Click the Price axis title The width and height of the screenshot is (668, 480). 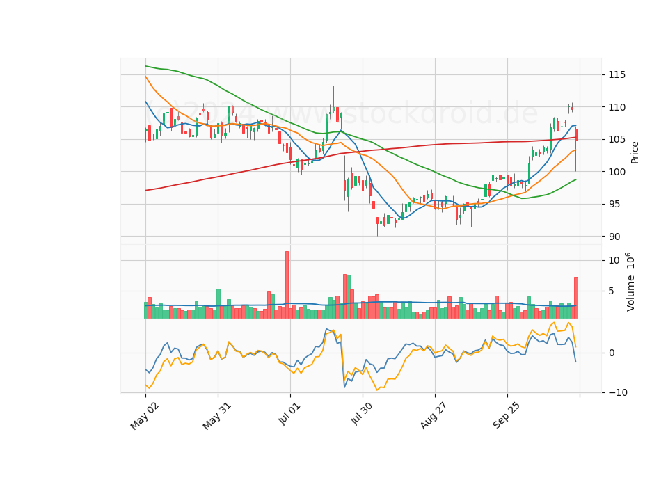pyautogui.click(x=635, y=152)
